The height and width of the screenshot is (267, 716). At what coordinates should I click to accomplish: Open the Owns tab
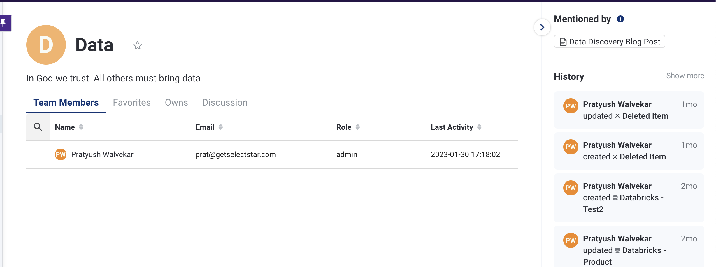coord(176,102)
